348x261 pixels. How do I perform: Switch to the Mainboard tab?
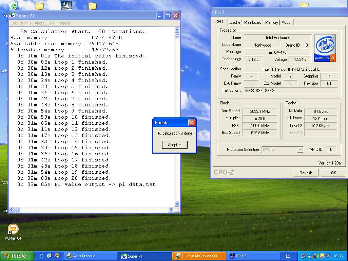(x=253, y=22)
